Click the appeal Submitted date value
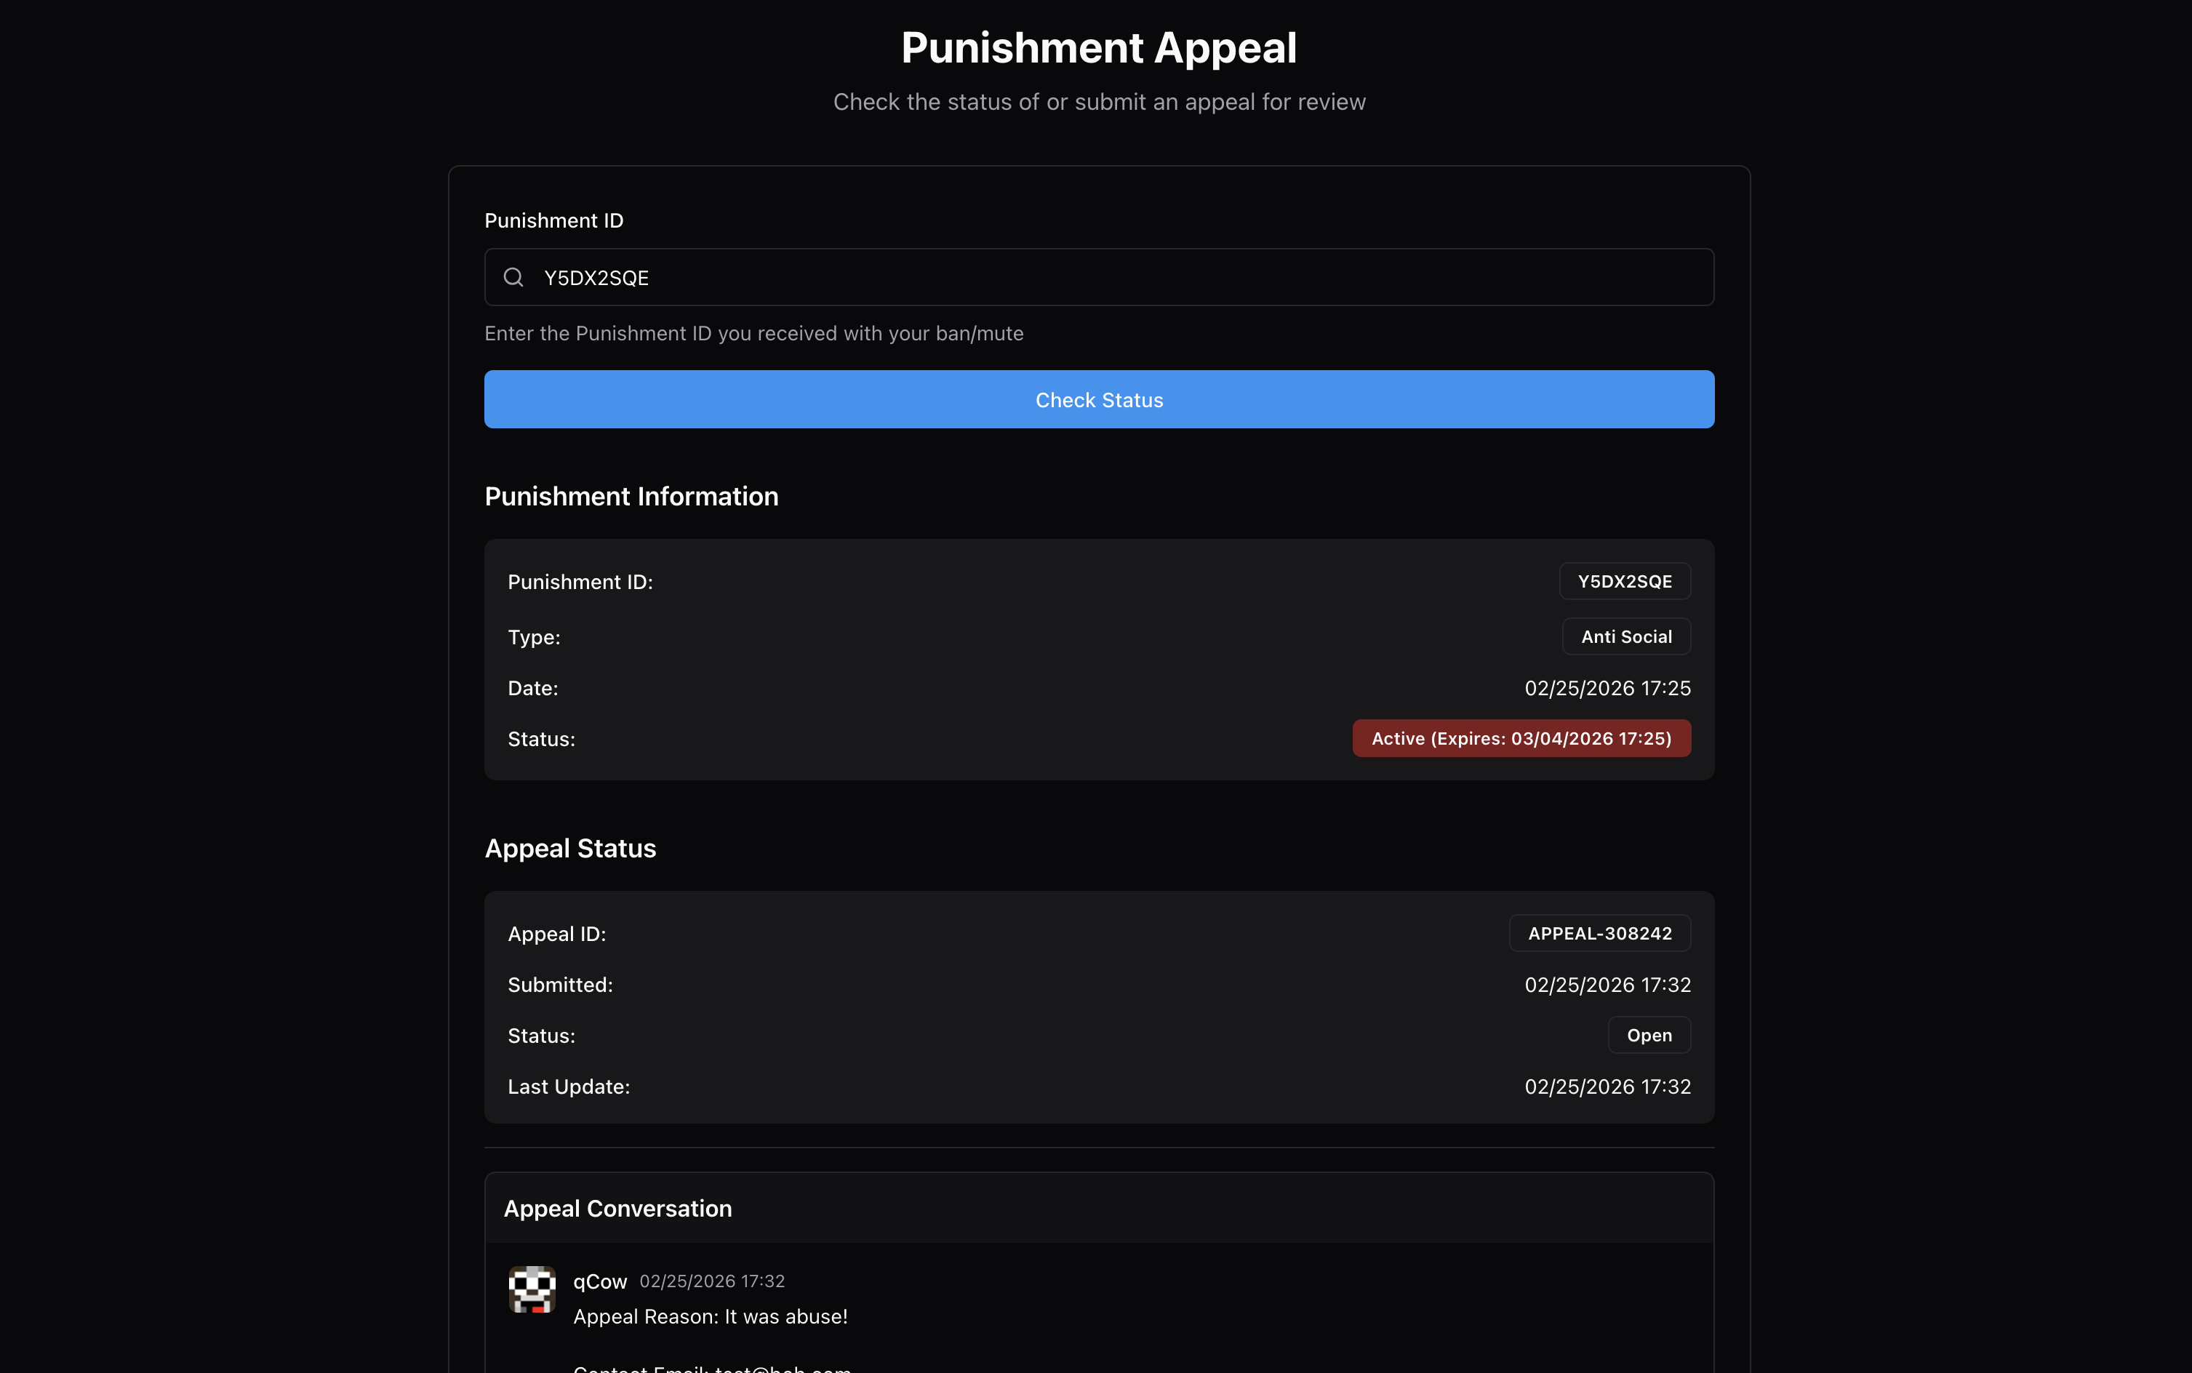This screenshot has height=1373, width=2192. click(x=1607, y=985)
